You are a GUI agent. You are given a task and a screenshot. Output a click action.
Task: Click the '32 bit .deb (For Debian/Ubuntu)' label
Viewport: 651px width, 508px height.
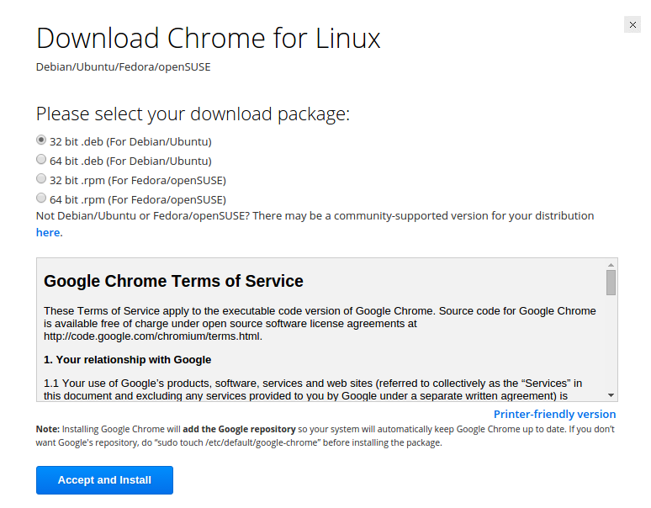(x=130, y=142)
